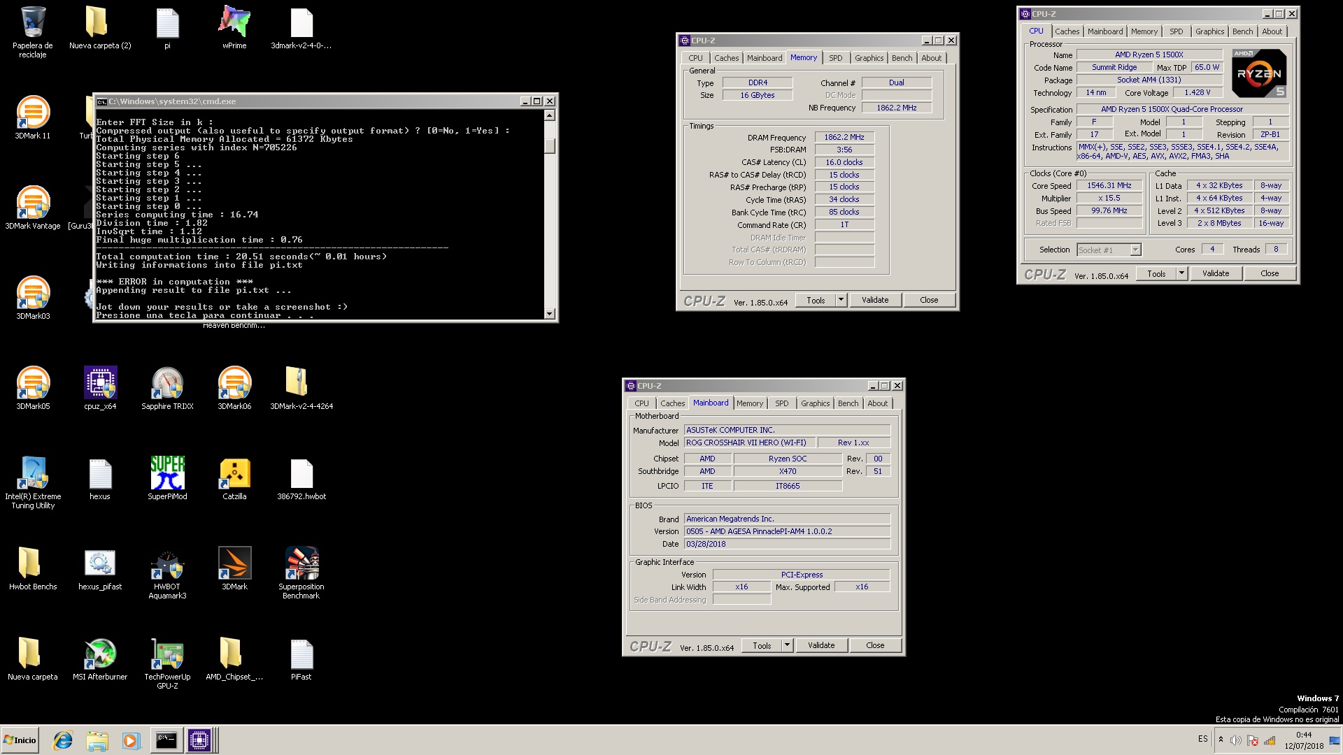Open Internet Explorer from the taskbar
This screenshot has height=755, width=1343.
click(63, 740)
